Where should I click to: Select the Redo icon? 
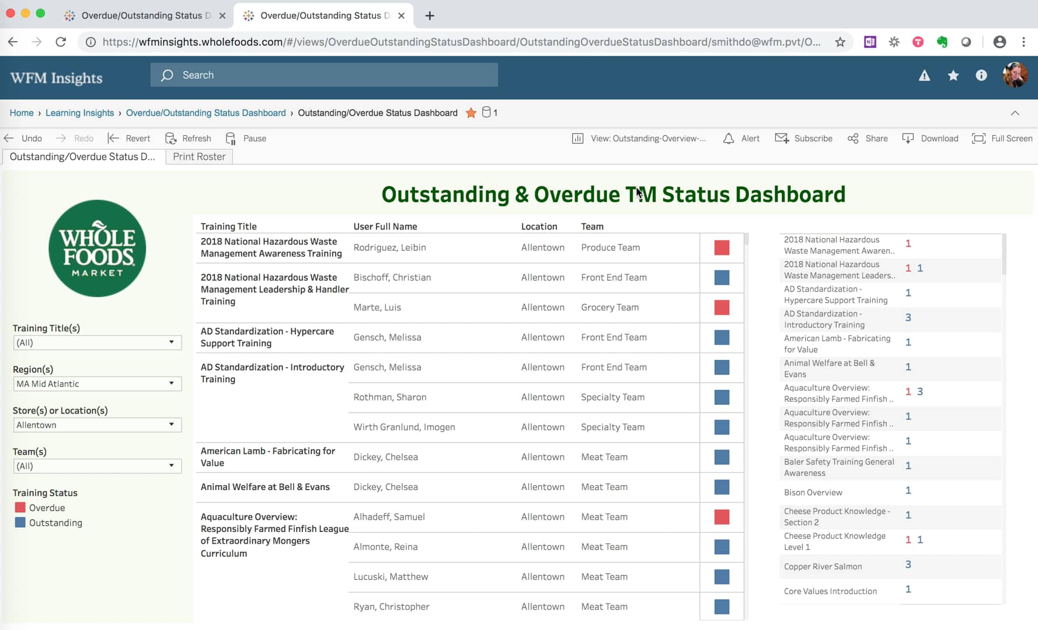[61, 138]
